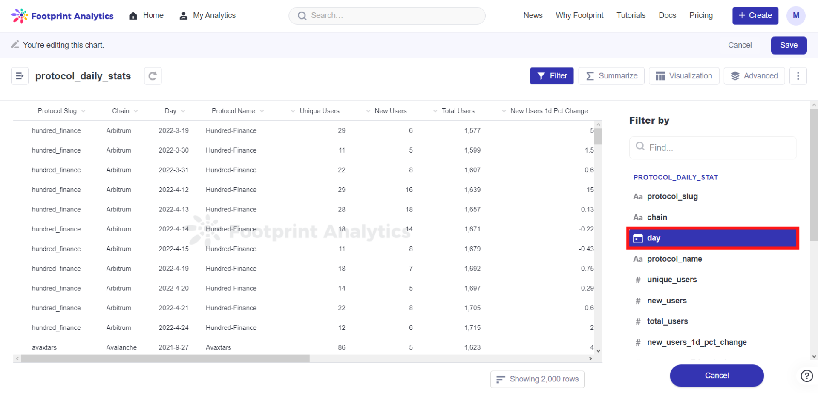Expand Unique Users column header dropdown

click(293, 111)
